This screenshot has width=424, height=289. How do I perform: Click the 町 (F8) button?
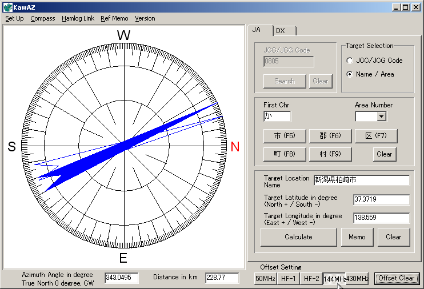[x=285, y=154]
